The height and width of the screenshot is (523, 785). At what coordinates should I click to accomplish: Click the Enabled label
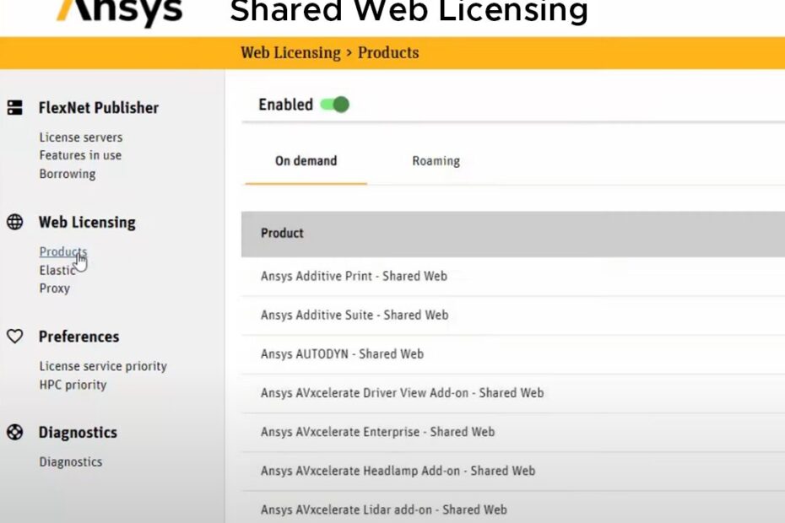click(285, 105)
